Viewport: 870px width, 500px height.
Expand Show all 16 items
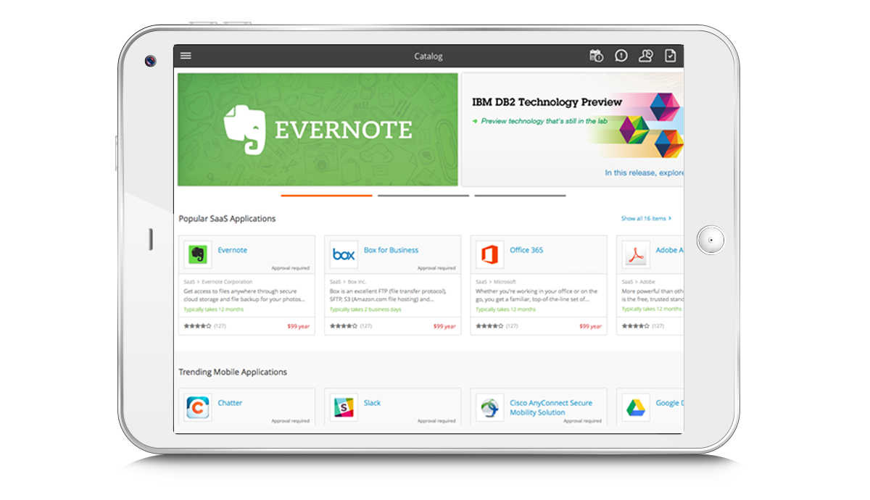[645, 218]
